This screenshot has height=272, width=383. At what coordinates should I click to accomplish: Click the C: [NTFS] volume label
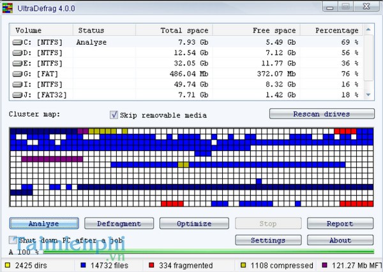click(43, 43)
